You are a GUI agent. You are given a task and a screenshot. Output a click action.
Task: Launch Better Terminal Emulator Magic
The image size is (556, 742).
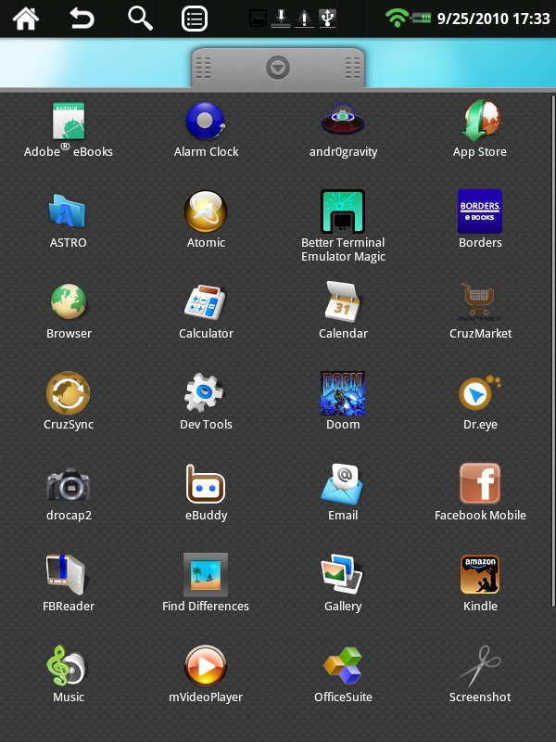(343, 211)
